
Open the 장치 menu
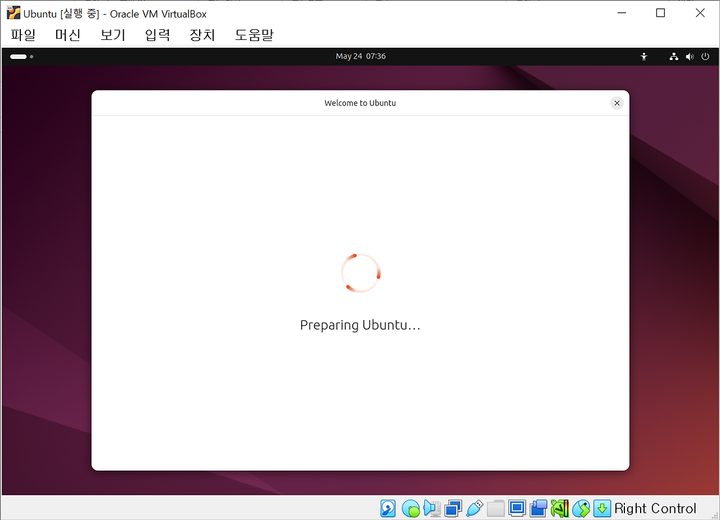pos(202,35)
